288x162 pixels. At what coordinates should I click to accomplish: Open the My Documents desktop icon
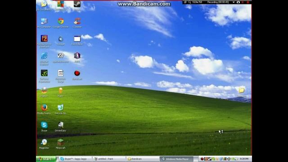44,5
